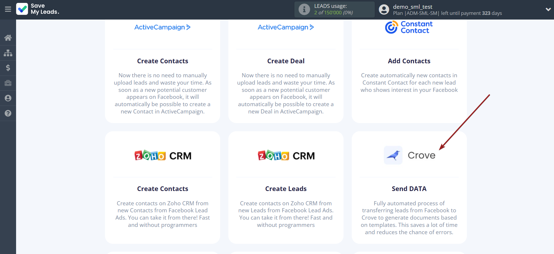The image size is (554, 254).
Task: Click the Create Deal description paragraph
Action: tap(286, 93)
